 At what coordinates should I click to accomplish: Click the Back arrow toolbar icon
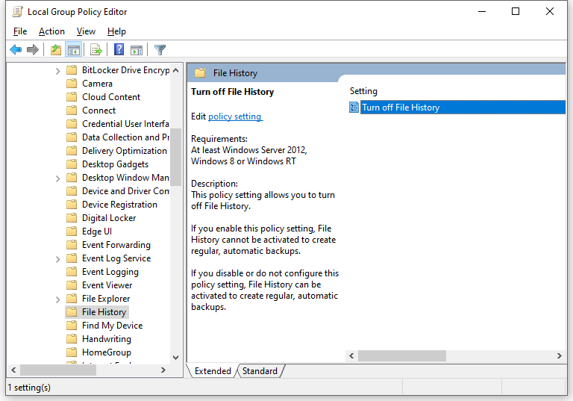pos(16,50)
